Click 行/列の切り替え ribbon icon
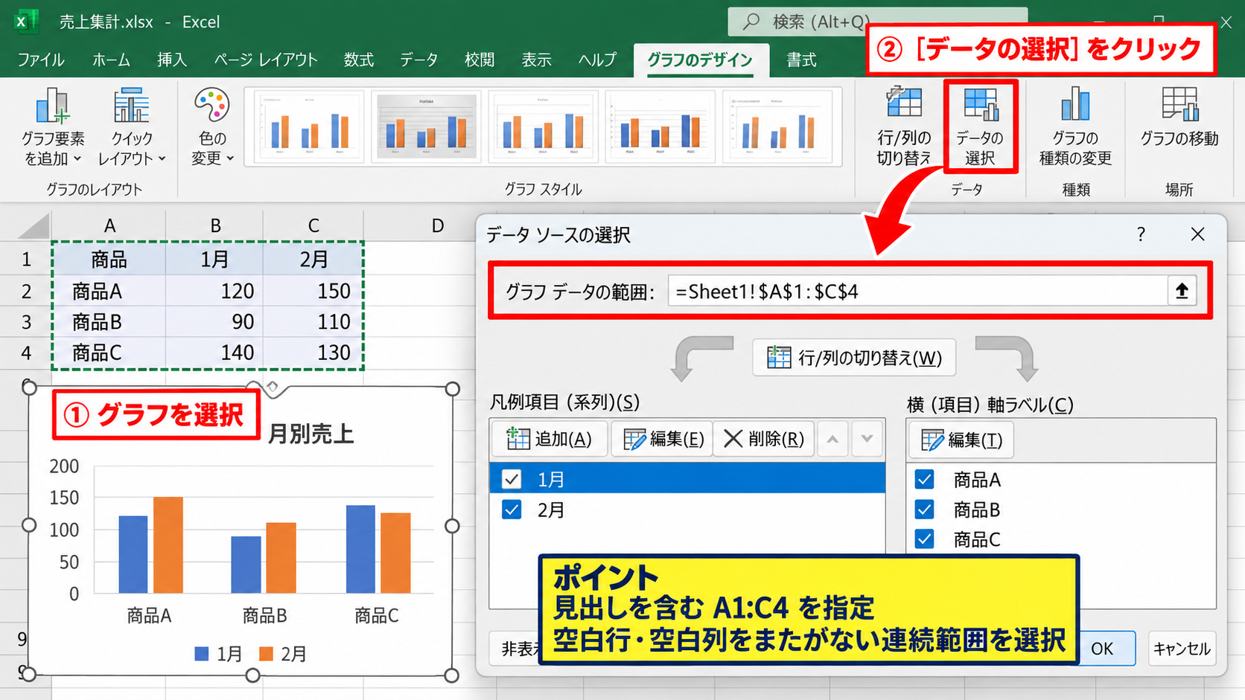The height and width of the screenshot is (700, 1245). click(x=904, y=103)
